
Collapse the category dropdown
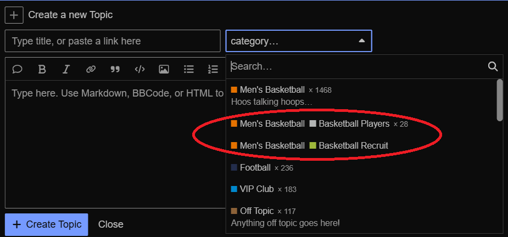361,41
